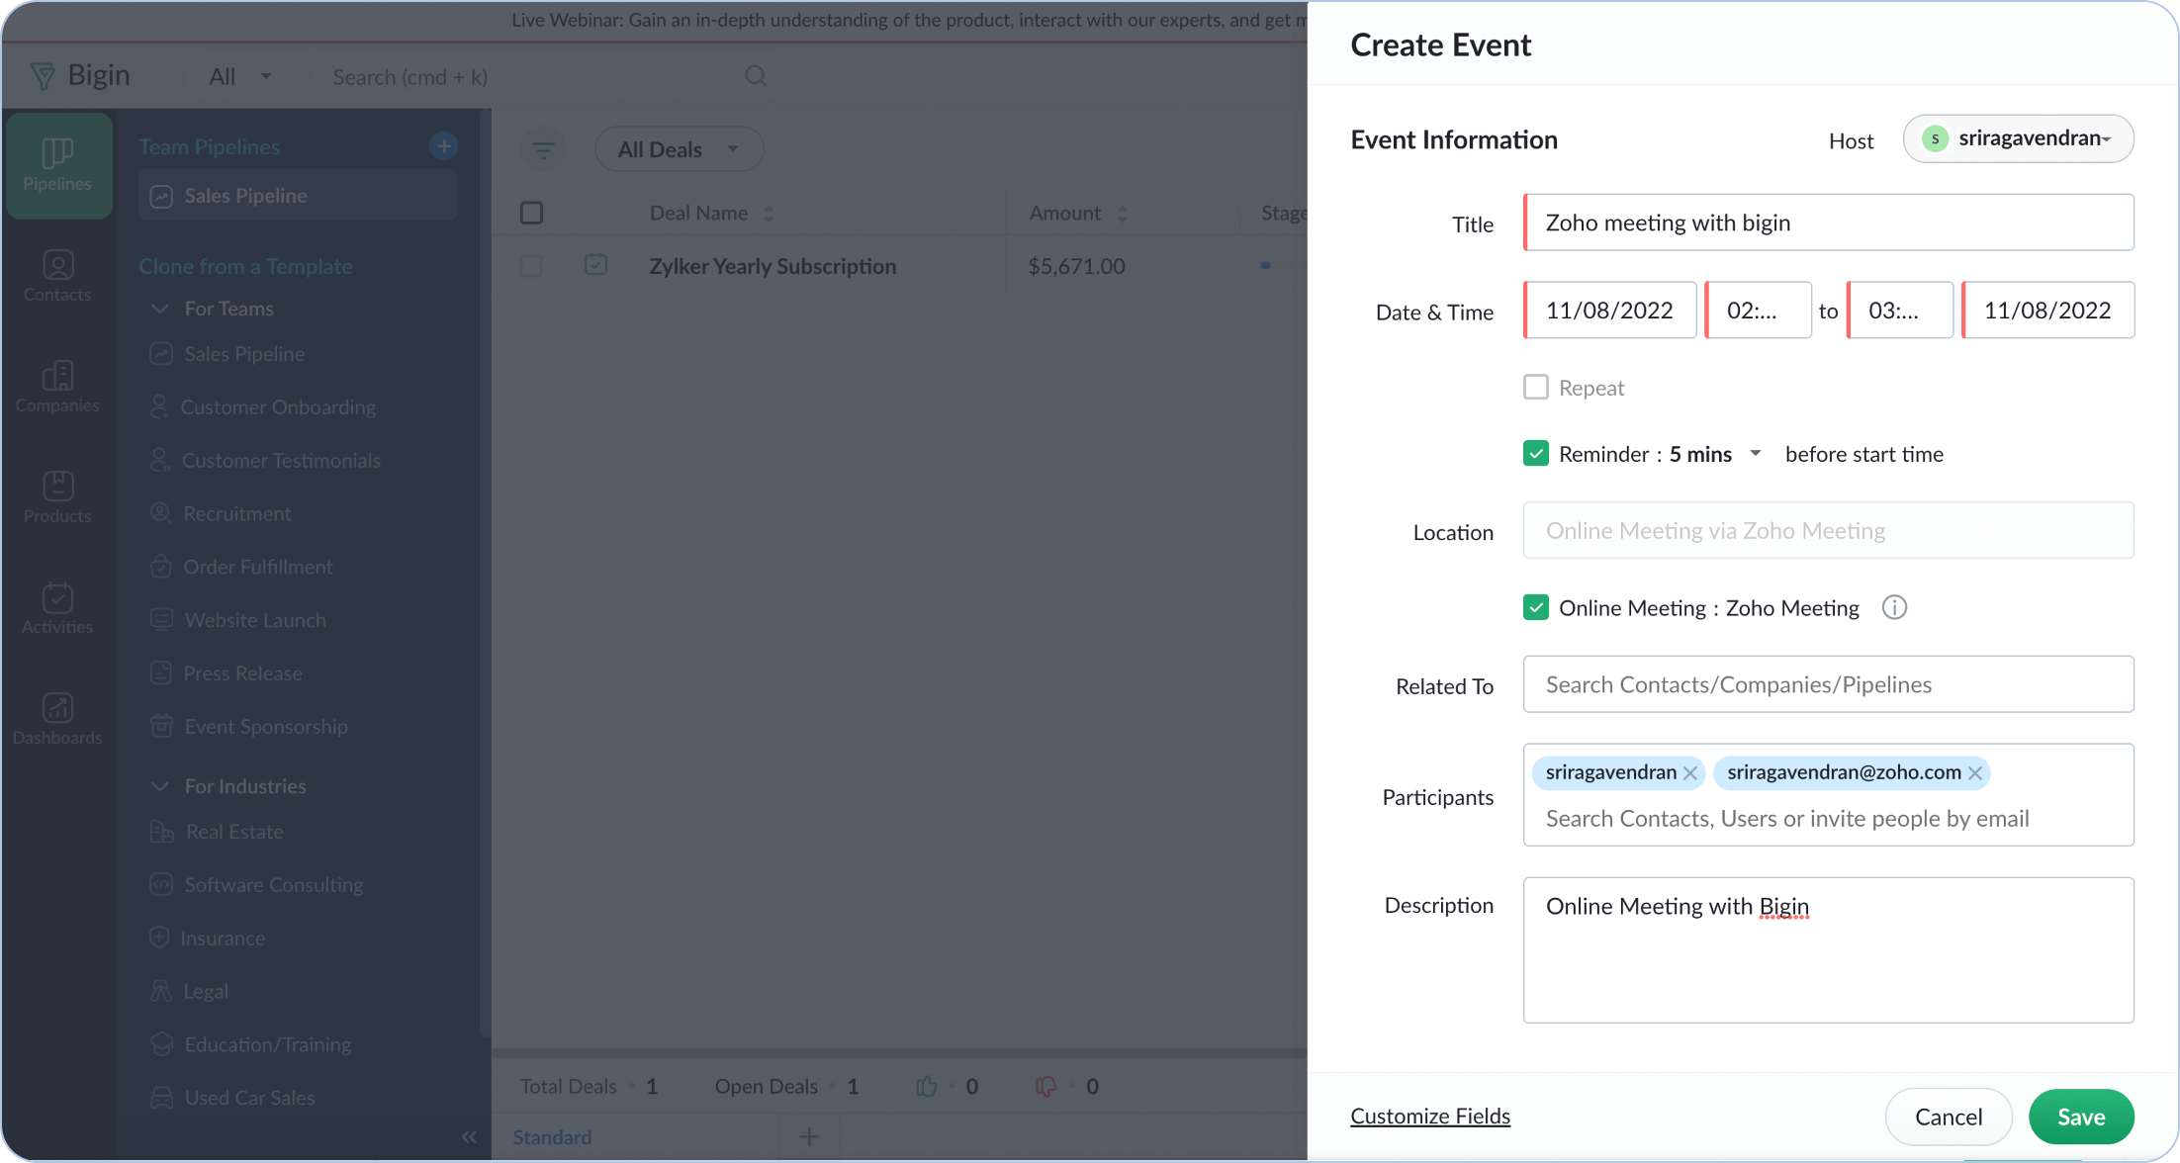Image resolution: width=2180 pixels, height=1163 pixels.
Task: Disable Online Meeting Zoho Meeting checkbox
Action: (x=1535, y=608)
